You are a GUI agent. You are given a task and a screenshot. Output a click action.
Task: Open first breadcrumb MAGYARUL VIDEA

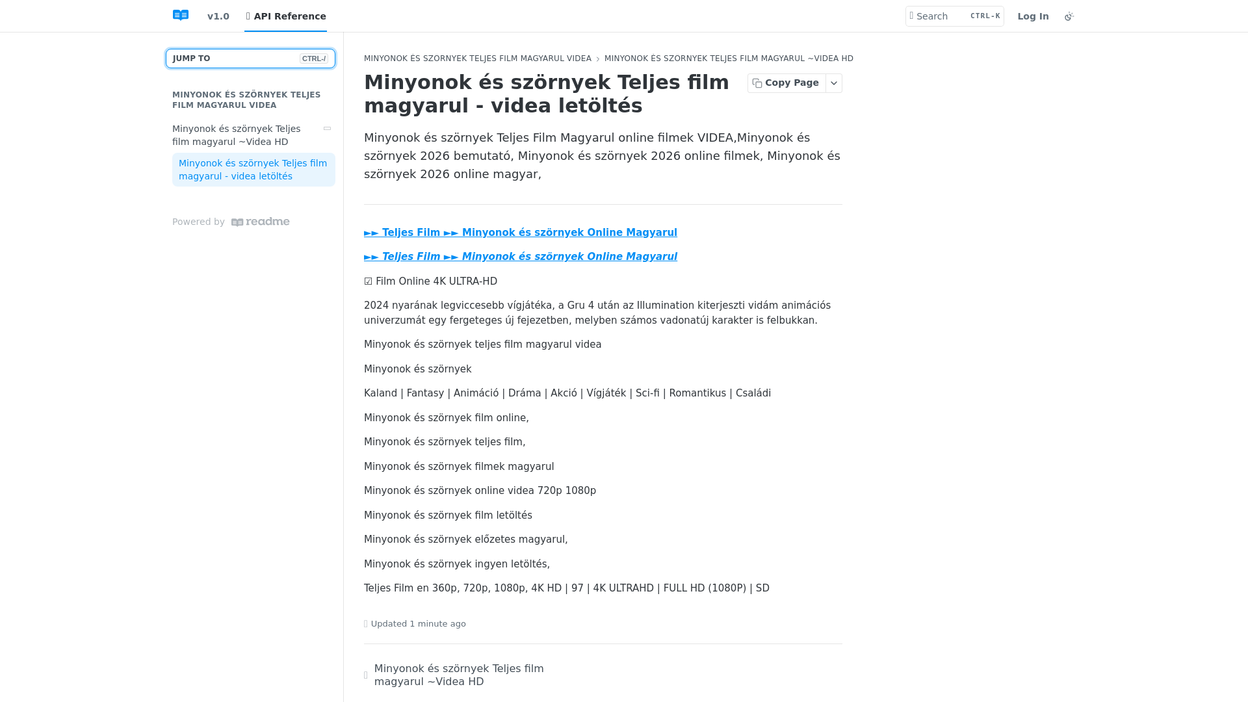click(x=477, y=58)
